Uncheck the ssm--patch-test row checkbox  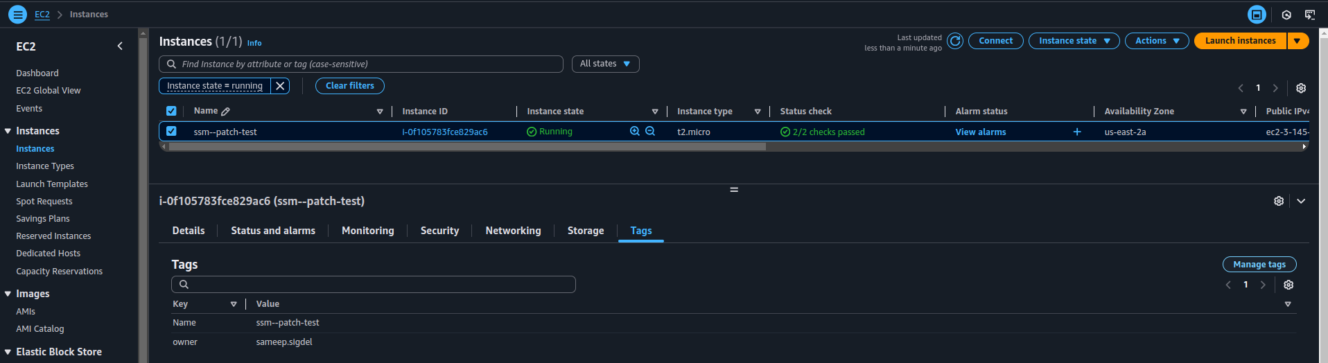point(171,131)
